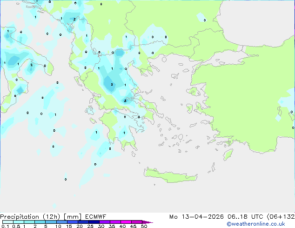Screen dimensions: 295x228
Task: Click the legend tick label '50'
Action: [144, 226]
